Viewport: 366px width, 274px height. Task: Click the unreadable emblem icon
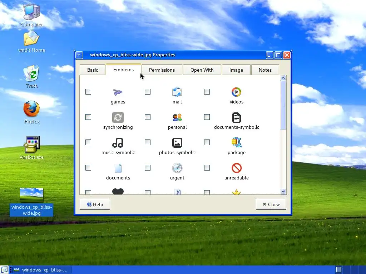coord(237,168)
